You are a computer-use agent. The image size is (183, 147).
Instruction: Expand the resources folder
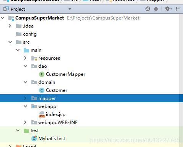[25, 58]
